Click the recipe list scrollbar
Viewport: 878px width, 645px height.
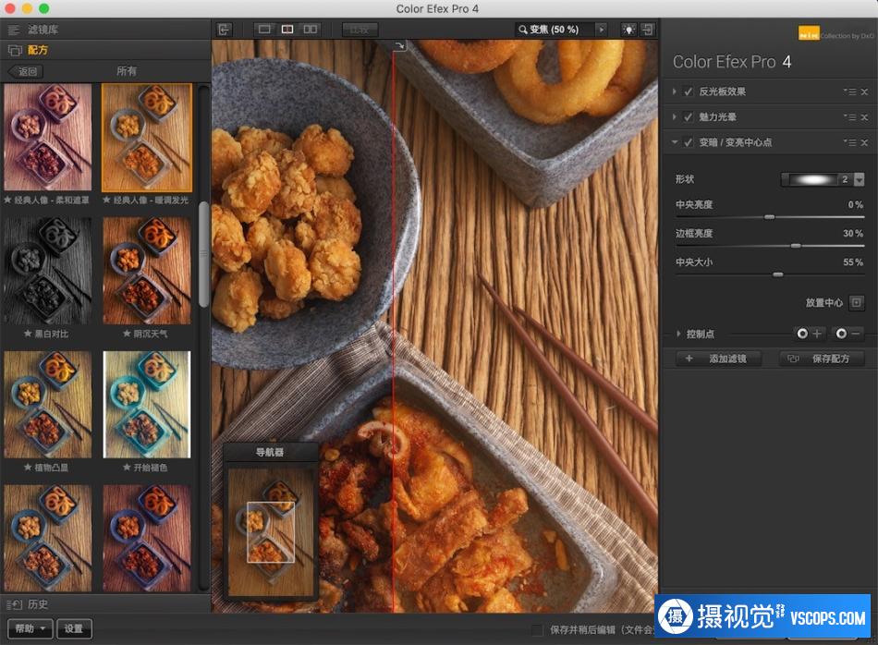[x=204, y=253]
